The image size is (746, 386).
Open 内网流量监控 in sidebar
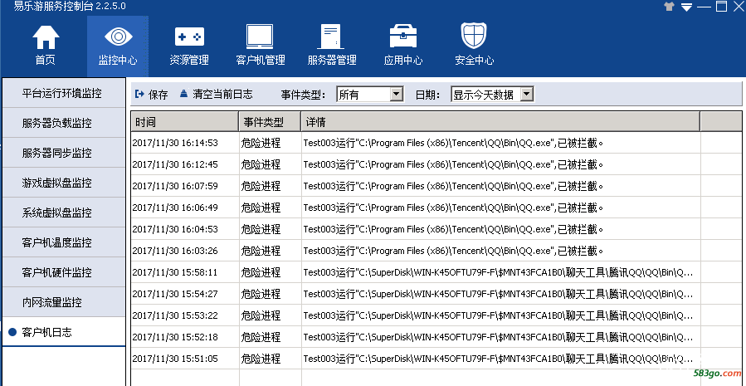tap(64, 302)
